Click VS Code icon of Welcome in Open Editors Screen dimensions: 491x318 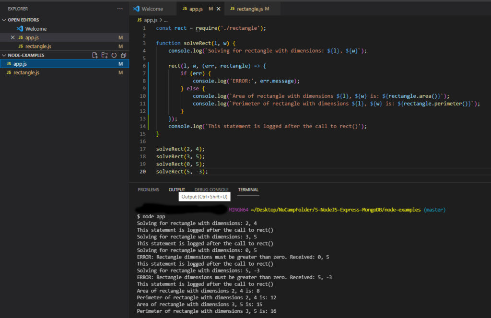coord(20,28)
